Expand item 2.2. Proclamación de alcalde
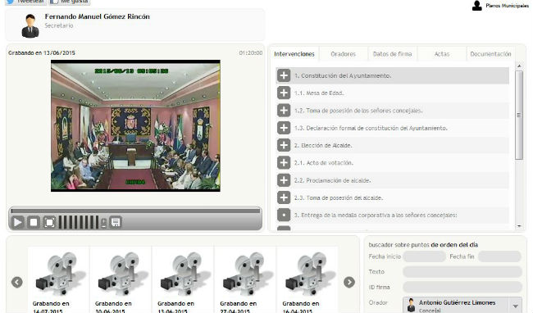This screenshot has height=313, width=533. [284, 180]
